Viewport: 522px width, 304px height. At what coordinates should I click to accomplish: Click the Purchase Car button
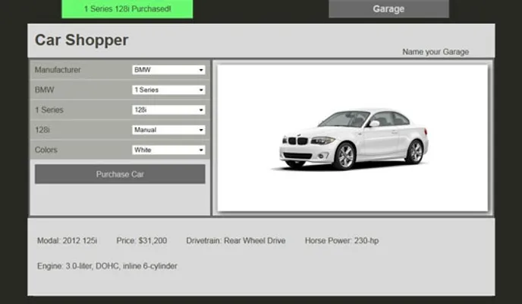120,174
